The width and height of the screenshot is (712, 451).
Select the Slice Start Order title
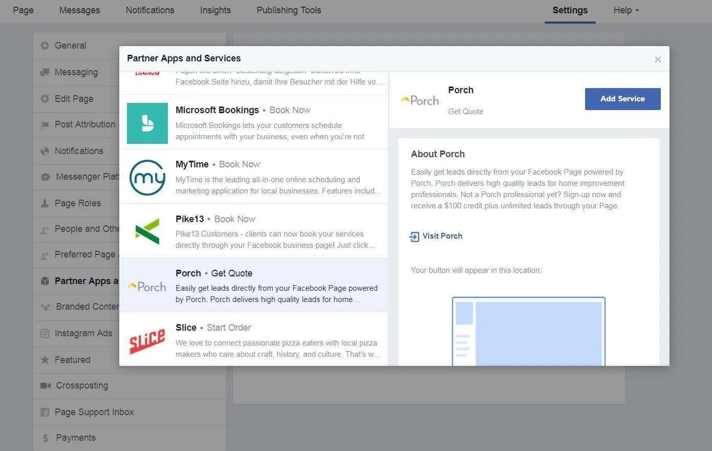point(213,328)
